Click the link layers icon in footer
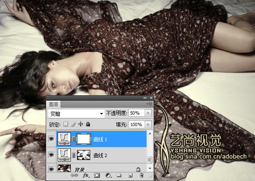 click(x=74, y=175)
